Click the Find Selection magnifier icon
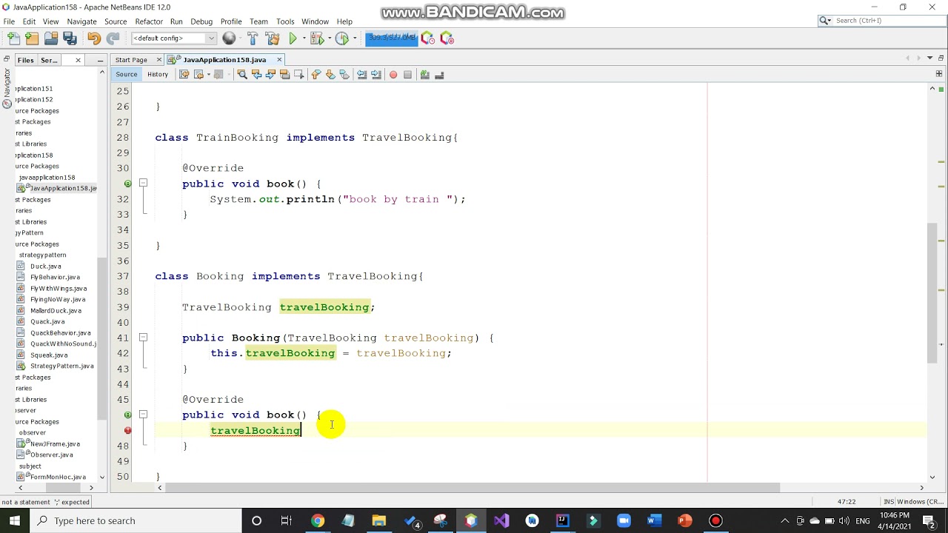The image size is (948, 533). [x=241, y=75]
